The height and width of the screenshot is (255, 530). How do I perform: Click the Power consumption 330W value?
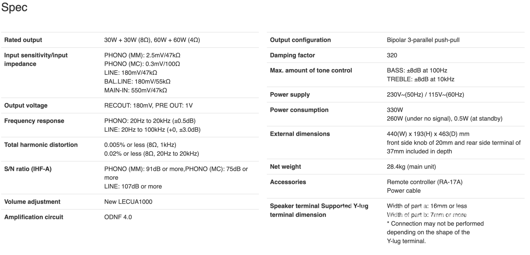pos(395,110)
